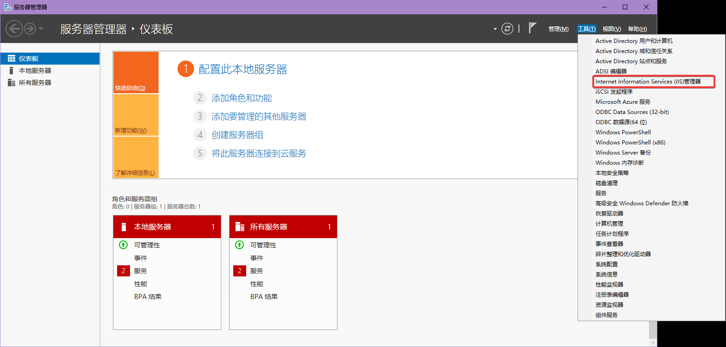Open the 了解详细信息(L) tile

coord(136,157)
